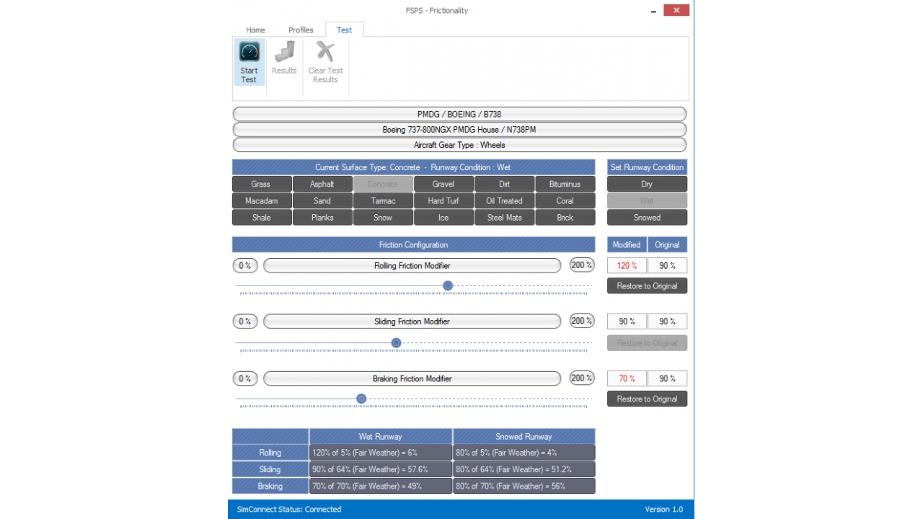Restore Braking friction to original
923x519 pixels.
tap(647, 399)
